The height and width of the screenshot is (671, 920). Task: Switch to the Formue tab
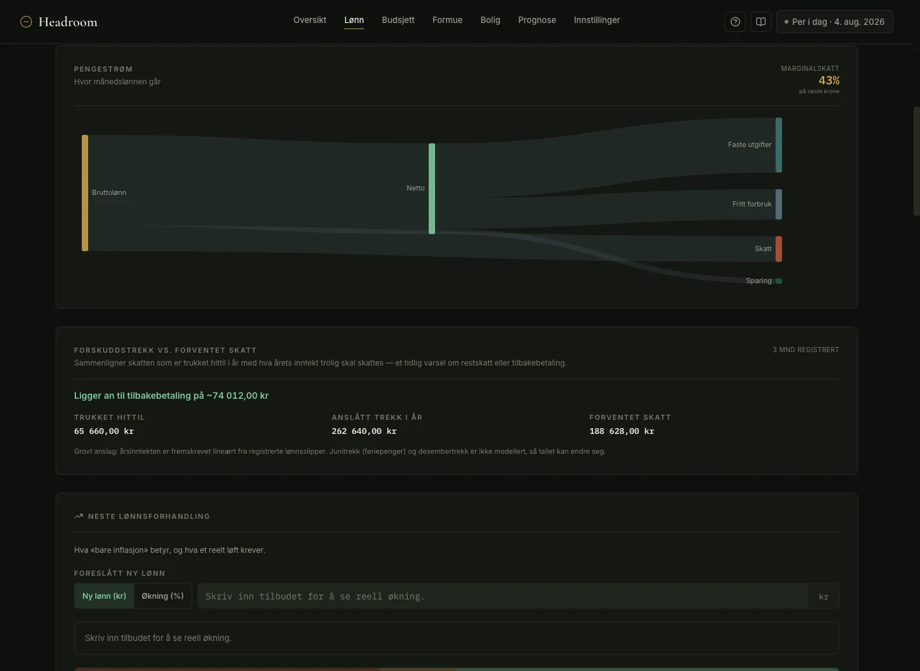click(447, 20)
